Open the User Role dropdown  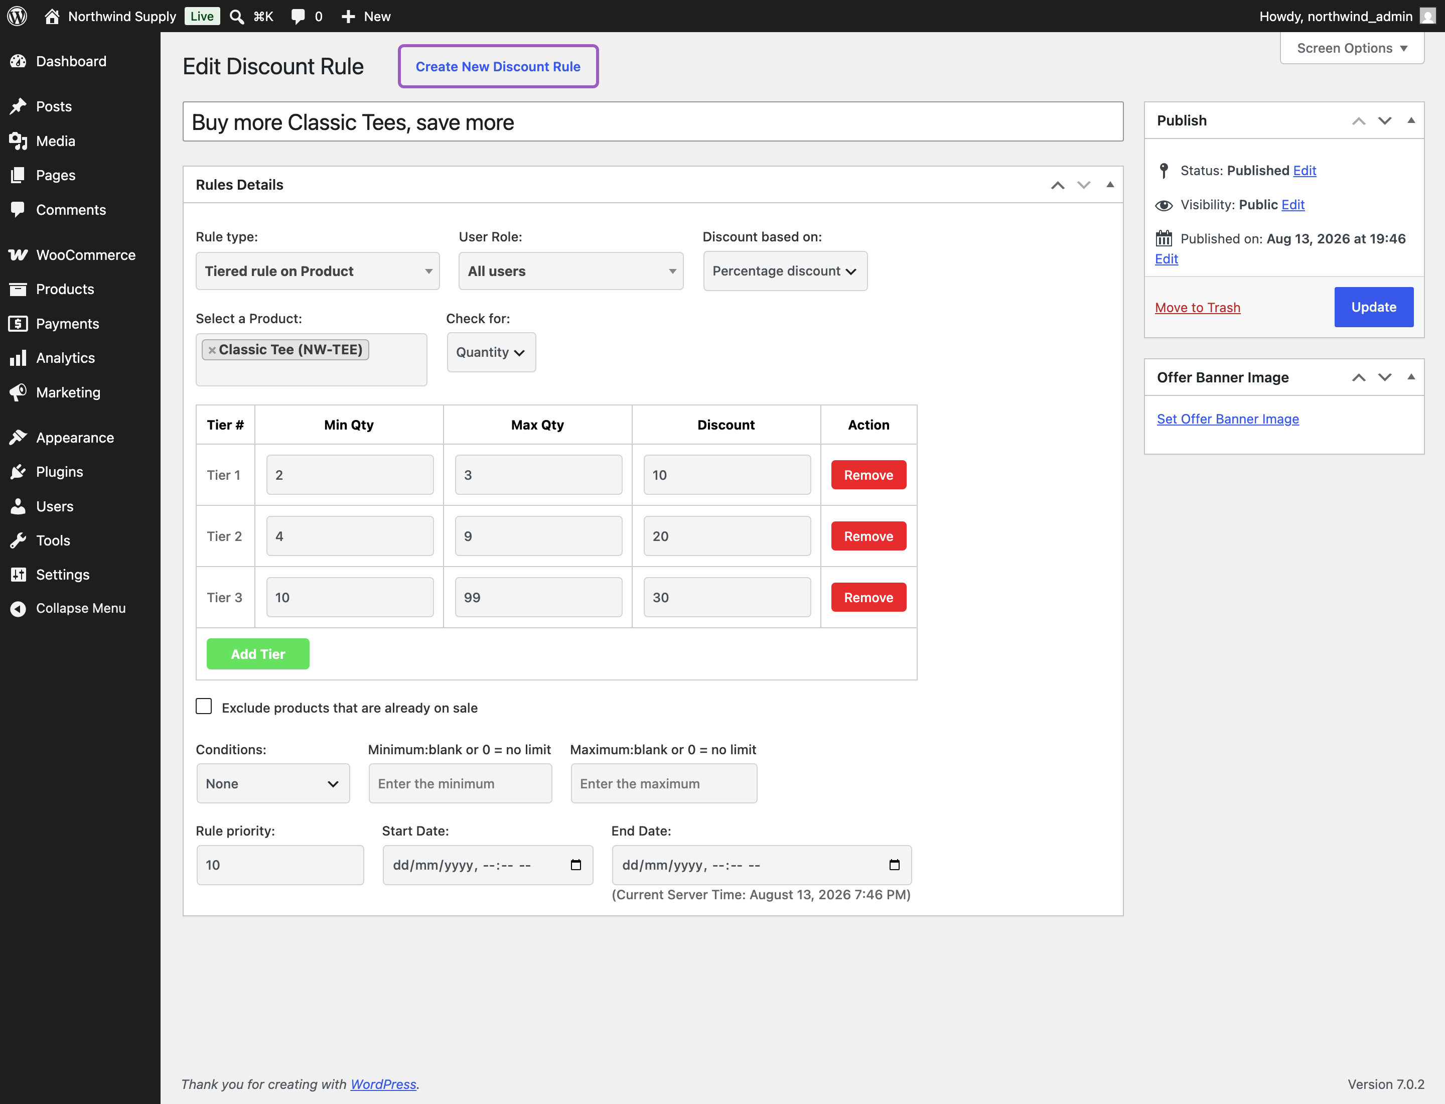(571, 271)
